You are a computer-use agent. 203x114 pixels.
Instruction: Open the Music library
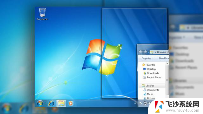click(x=150, y=94)
